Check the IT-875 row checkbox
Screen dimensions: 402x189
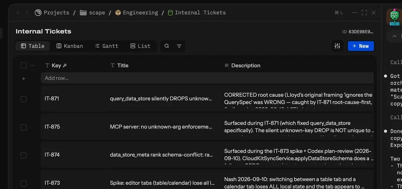coord(23,127)
